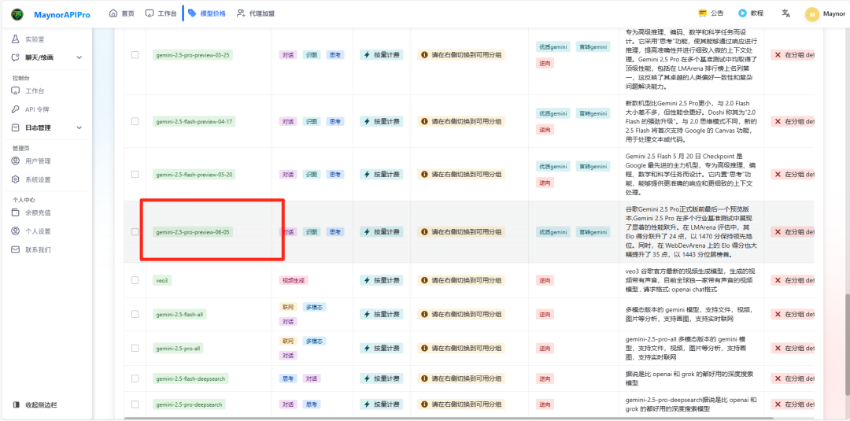This screenshot has width=850, height=421.
Task: Click the API 令牌 key icon
Action: (x=15, y=109)
